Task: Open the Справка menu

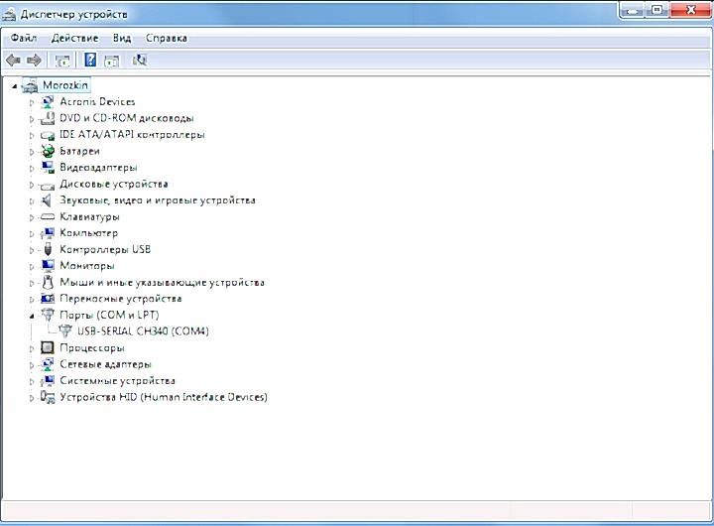Action: [166, 38]
